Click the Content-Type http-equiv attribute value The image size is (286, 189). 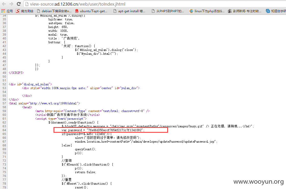[75, 111]
